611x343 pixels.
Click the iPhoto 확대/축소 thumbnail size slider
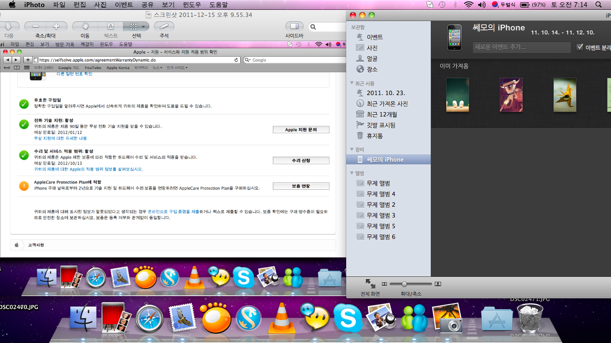(x=411, y=284)
